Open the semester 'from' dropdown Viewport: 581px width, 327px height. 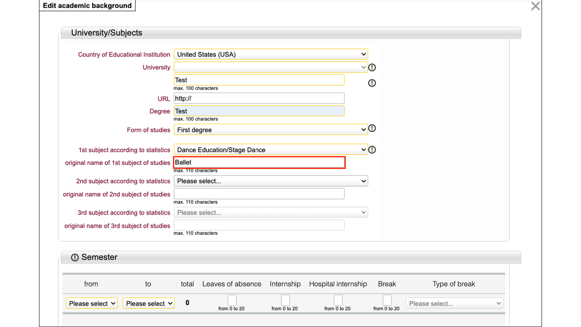click(x=91, y=303)
